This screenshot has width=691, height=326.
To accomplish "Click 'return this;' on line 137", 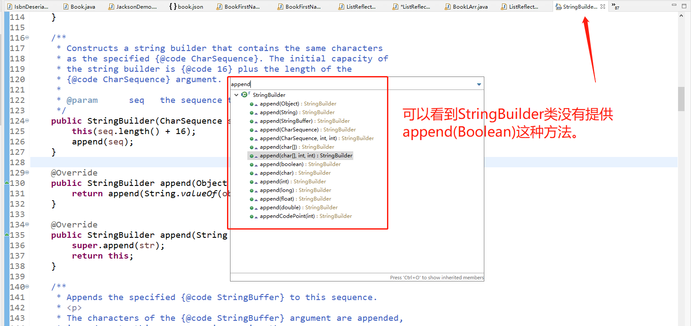I will [102, 256].
